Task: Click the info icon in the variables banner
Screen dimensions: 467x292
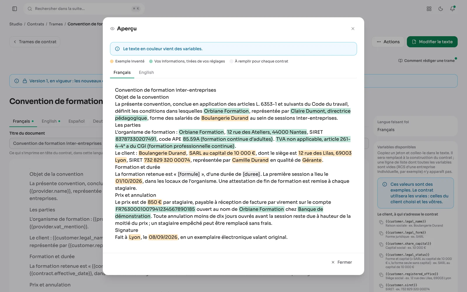Action: point(117,49)
